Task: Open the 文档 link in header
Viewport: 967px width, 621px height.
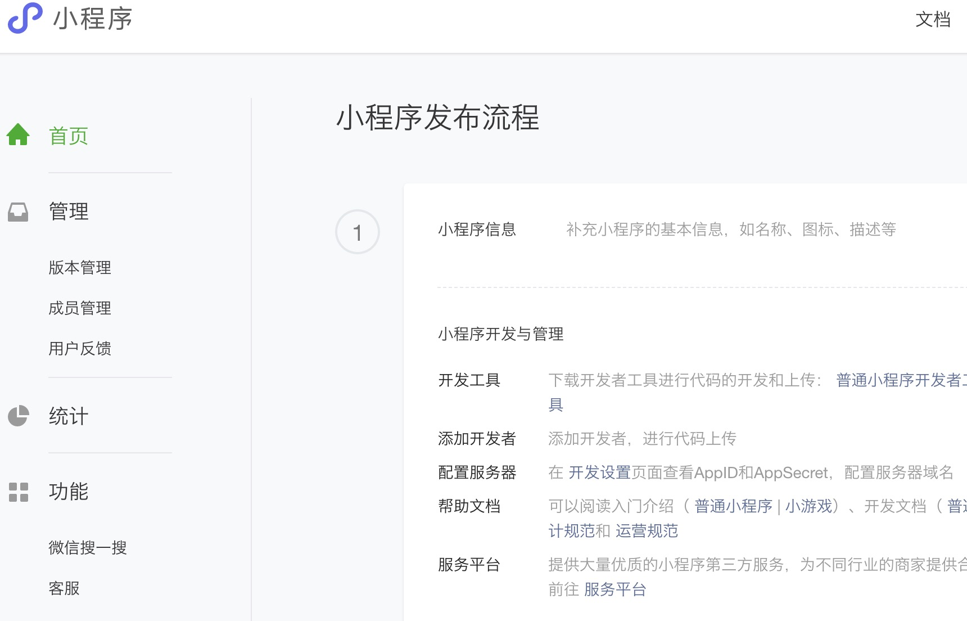Action: point(933,19)
